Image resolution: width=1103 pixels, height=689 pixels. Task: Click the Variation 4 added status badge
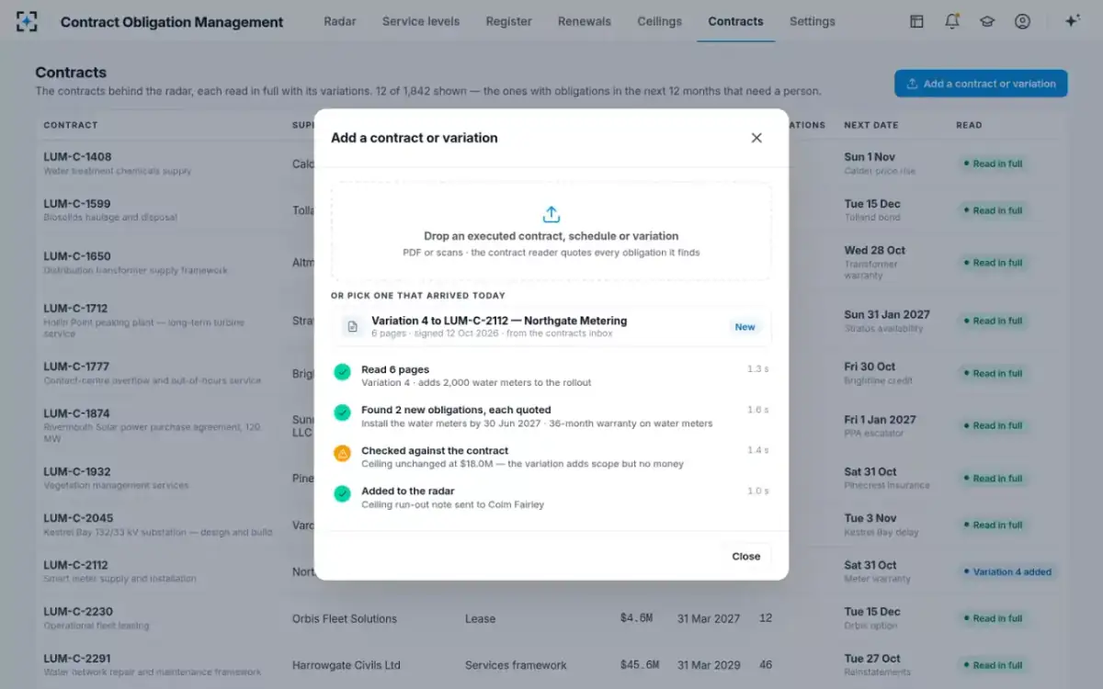point(1007,571)
